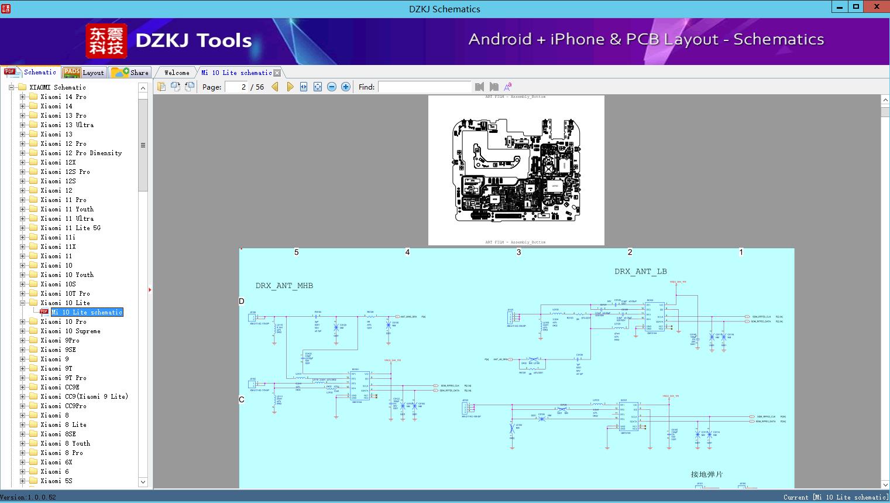
Task: Find previous match icon
Action: tap(480, 87)
